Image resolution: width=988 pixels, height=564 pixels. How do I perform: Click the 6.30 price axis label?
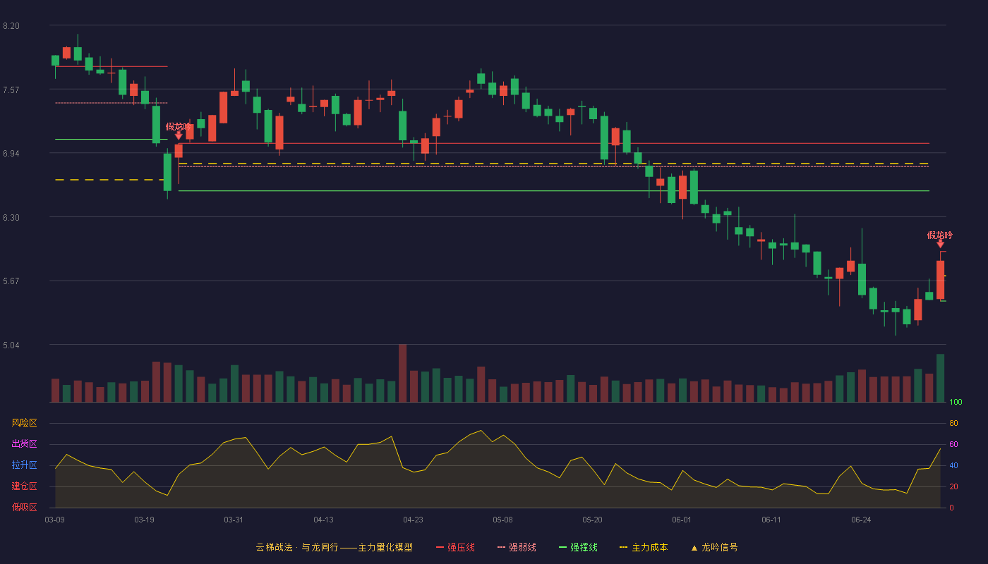[11, 218]
